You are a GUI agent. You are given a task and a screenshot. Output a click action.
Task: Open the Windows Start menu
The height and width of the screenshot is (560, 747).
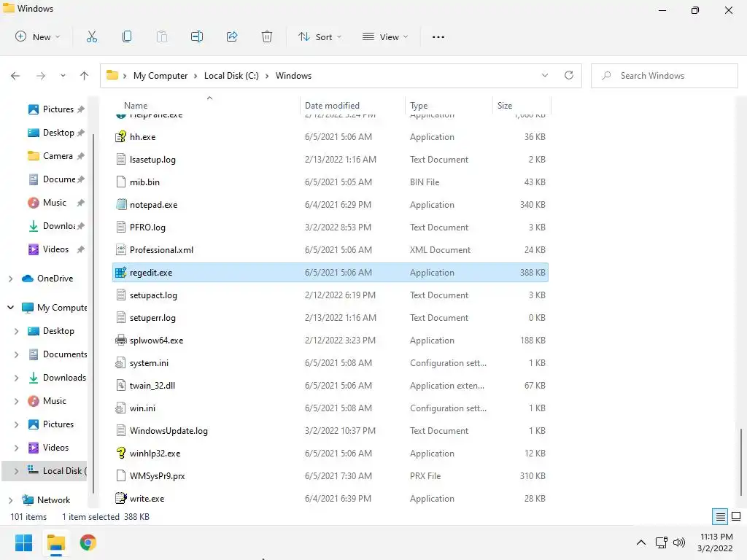(x=23, y=542)
